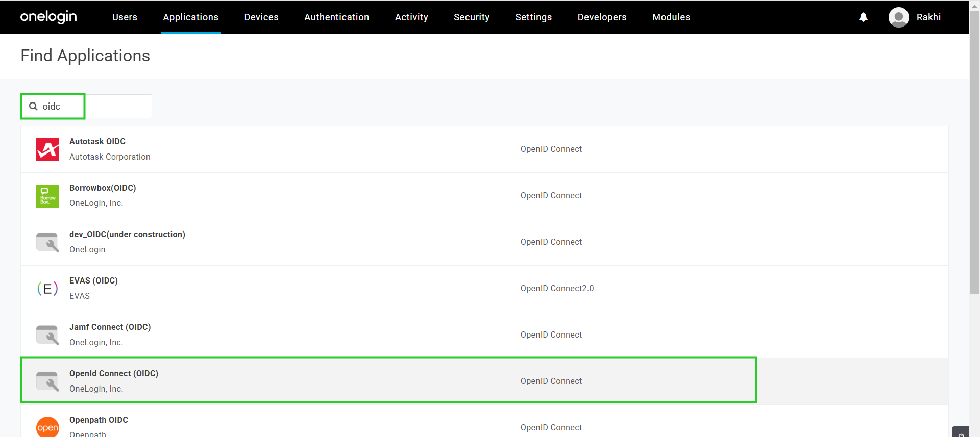Click the Autotask Corporation vendor text

[x=110, y=157]
